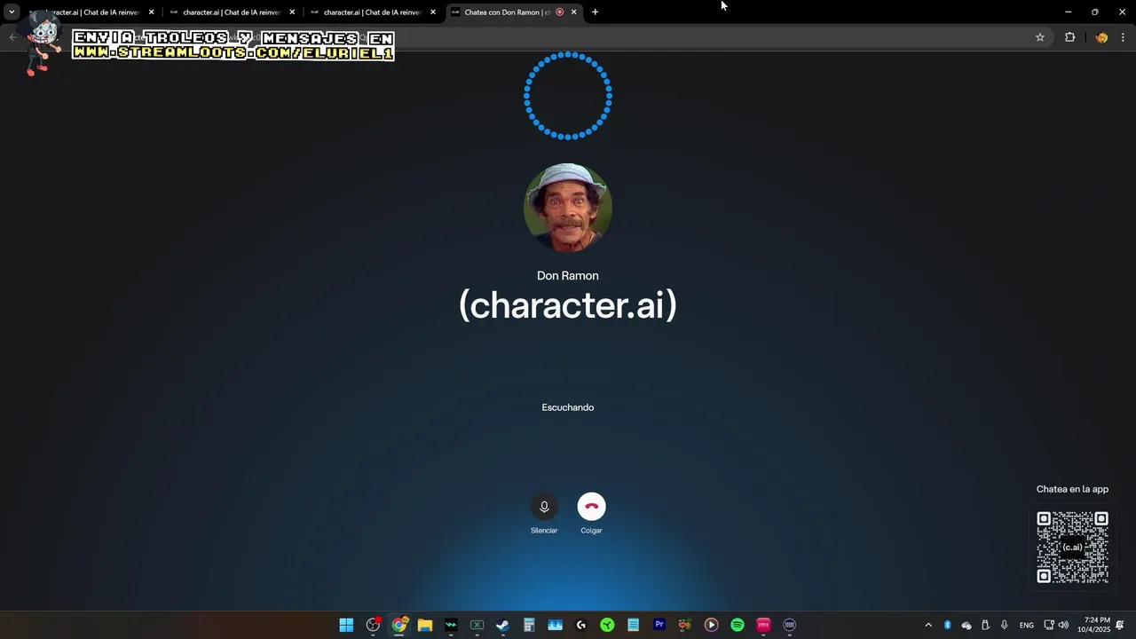Open the media player icon in the taskbar
Screen dimensions: 1136x639
point(711,625)
